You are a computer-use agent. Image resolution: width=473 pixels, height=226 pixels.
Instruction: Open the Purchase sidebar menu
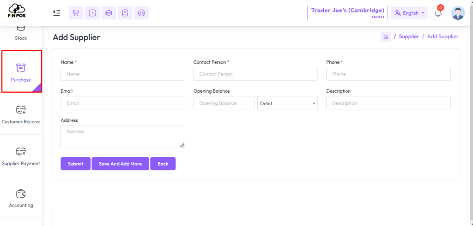point(21,71)
